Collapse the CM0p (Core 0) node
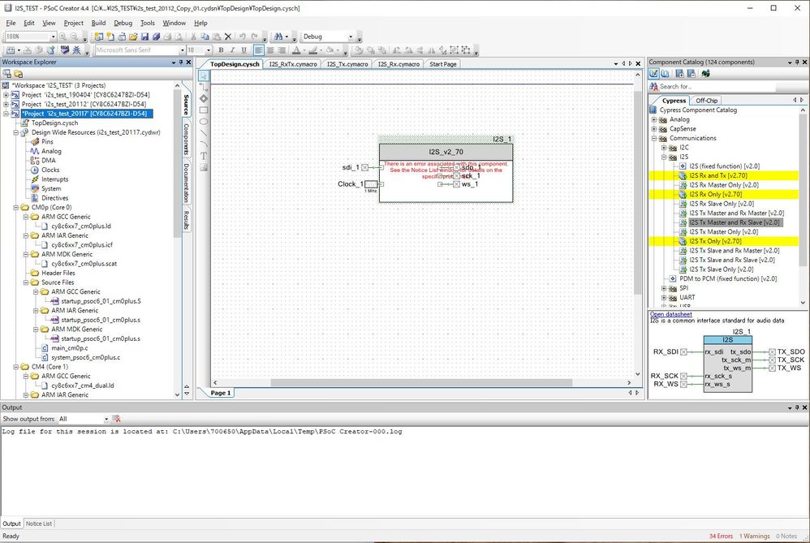Image resolution: width=810 pixels, height=543 pixels. click(16, 207)
